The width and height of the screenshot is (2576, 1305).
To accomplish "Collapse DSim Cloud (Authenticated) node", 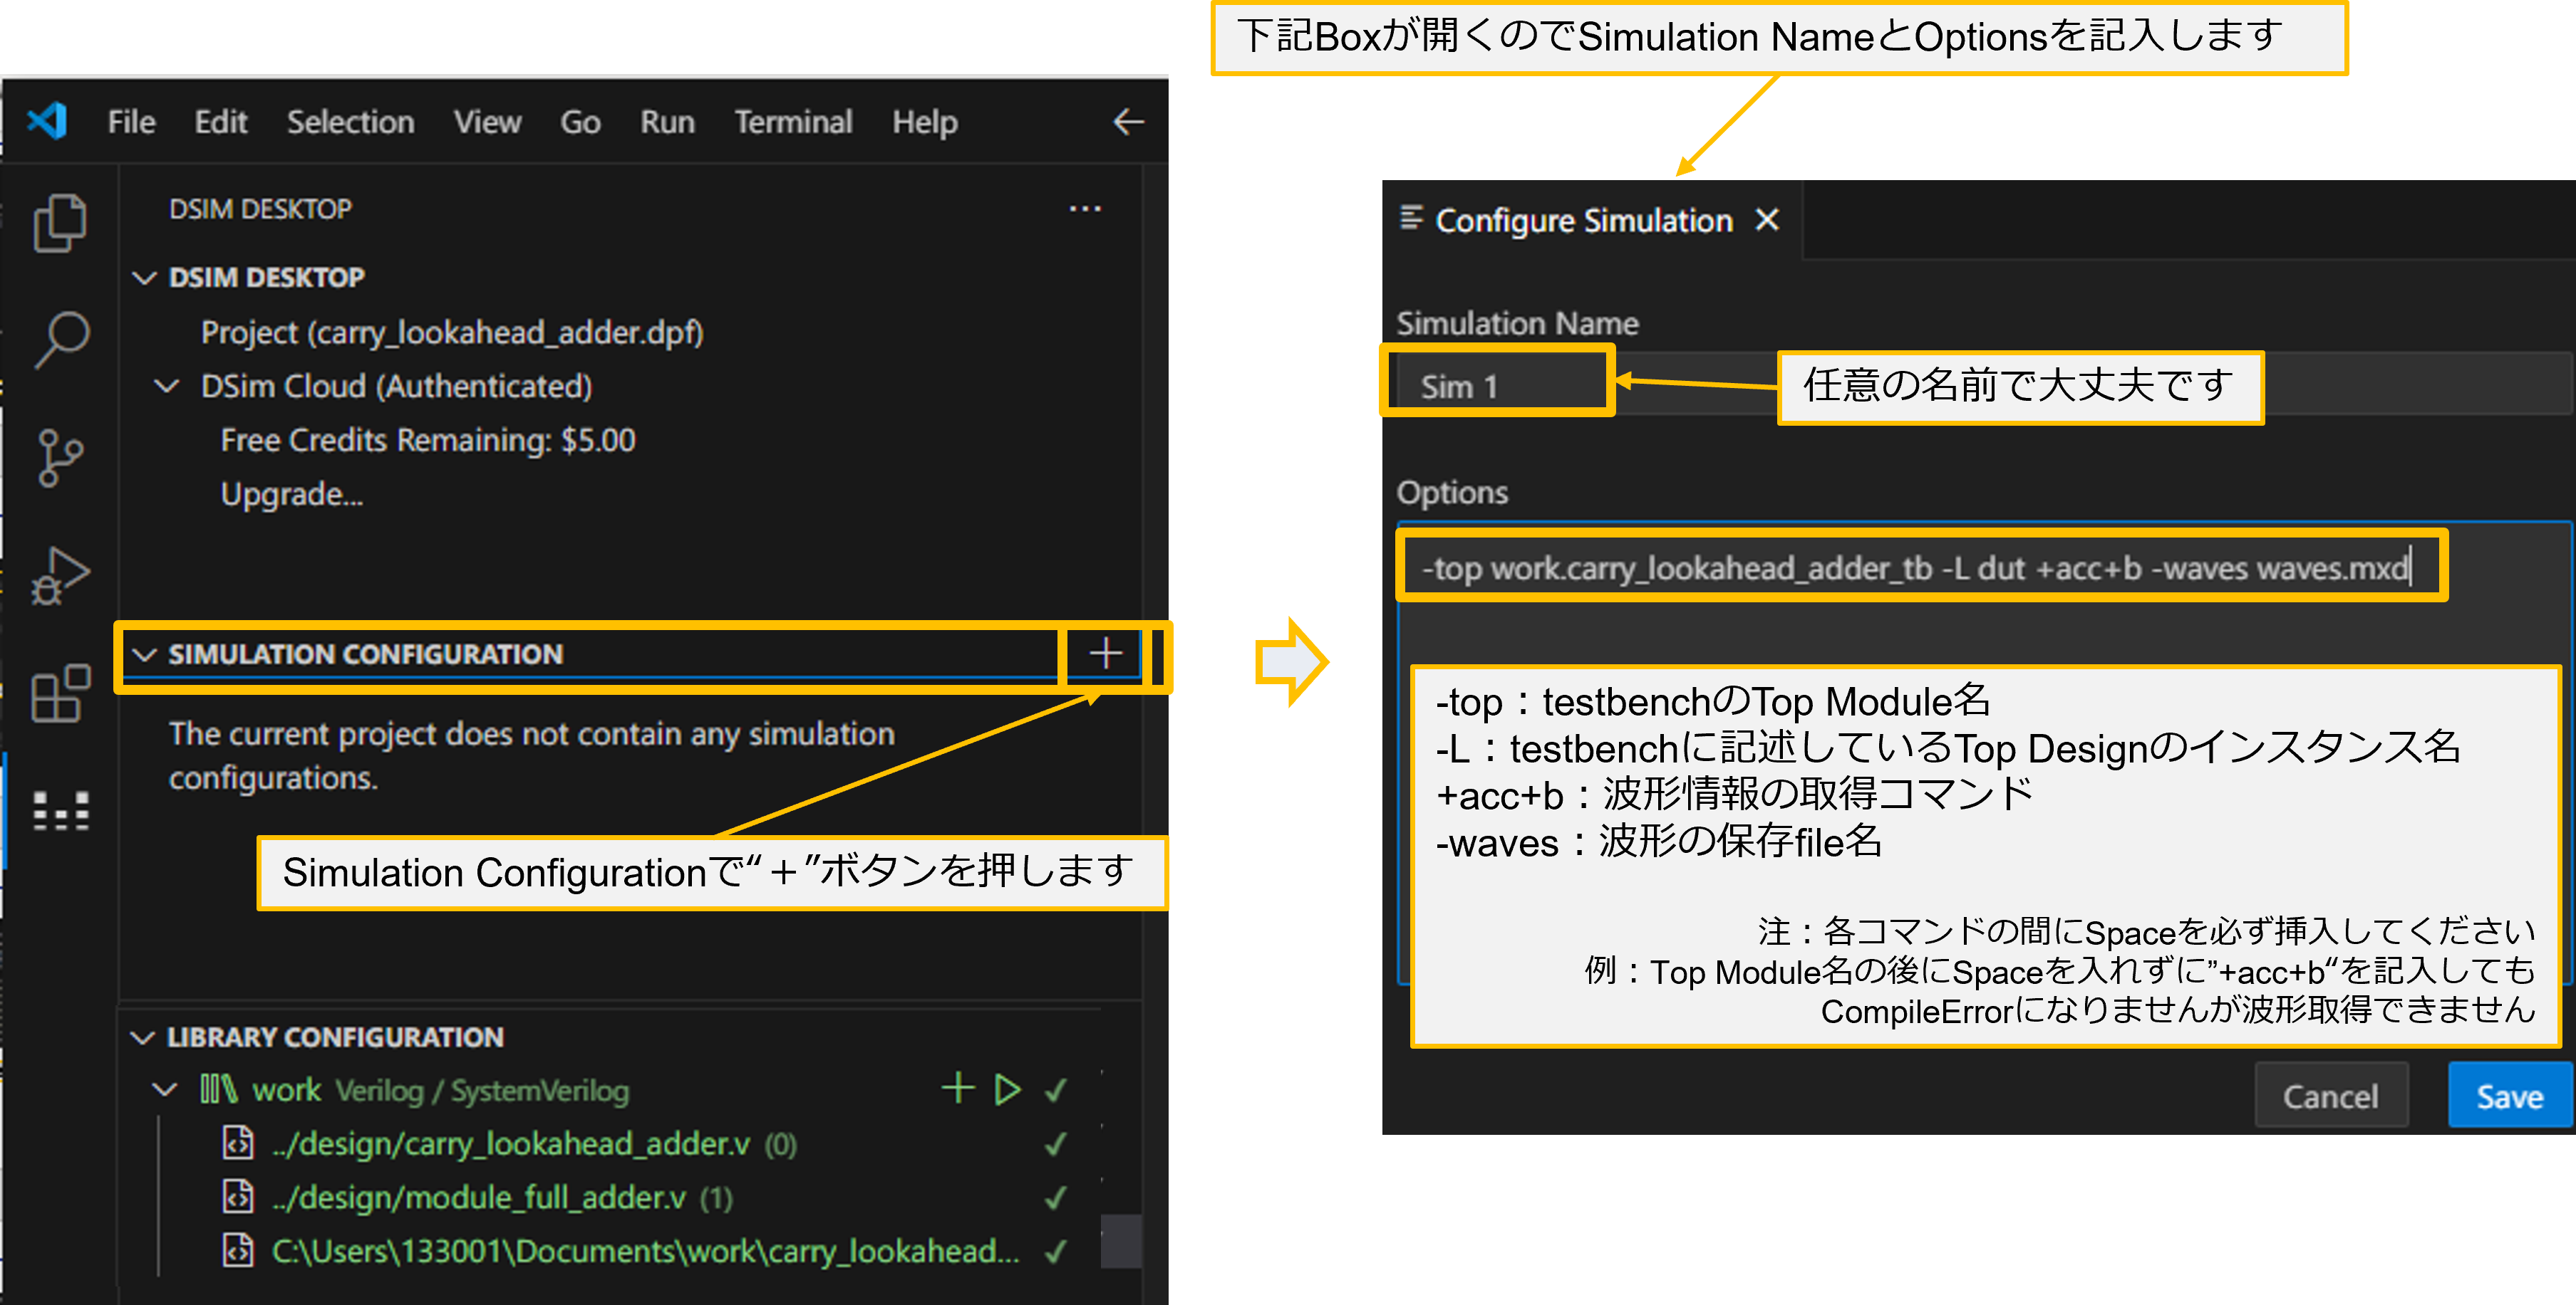I will coord(167,386).
